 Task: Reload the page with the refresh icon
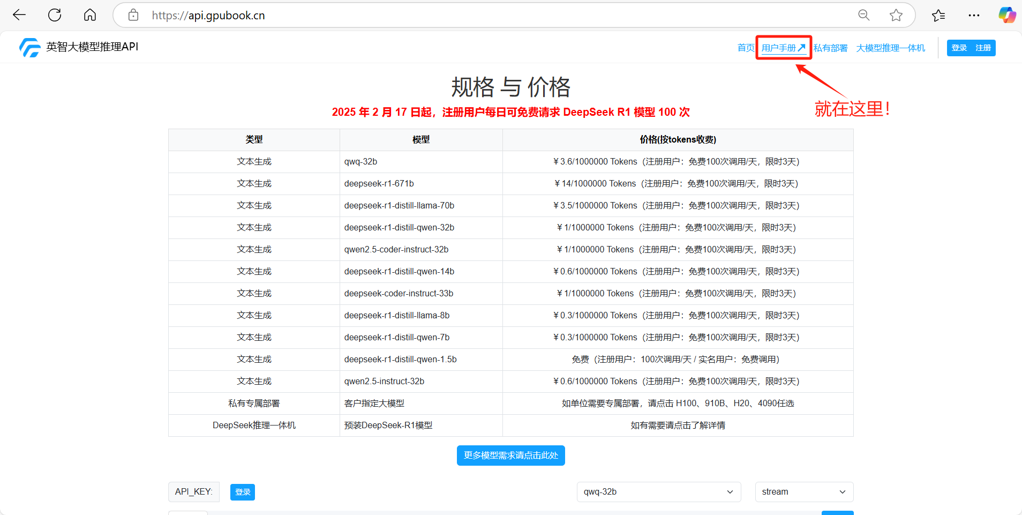pyautogui.click(x=55, y=15)
